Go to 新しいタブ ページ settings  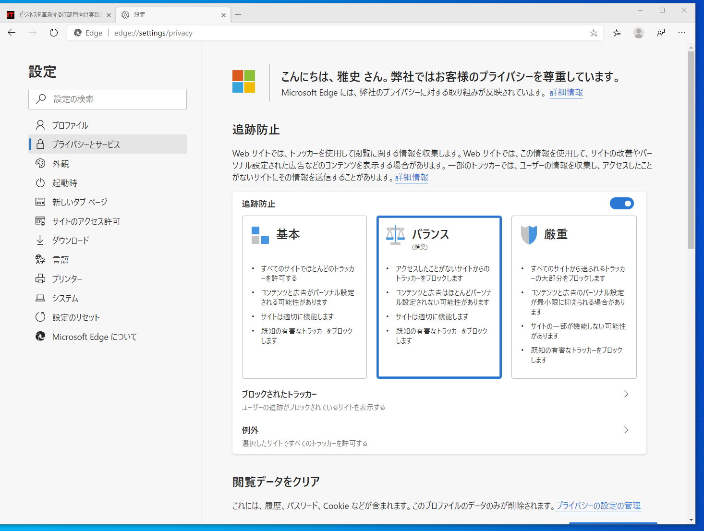click(108, 202)
